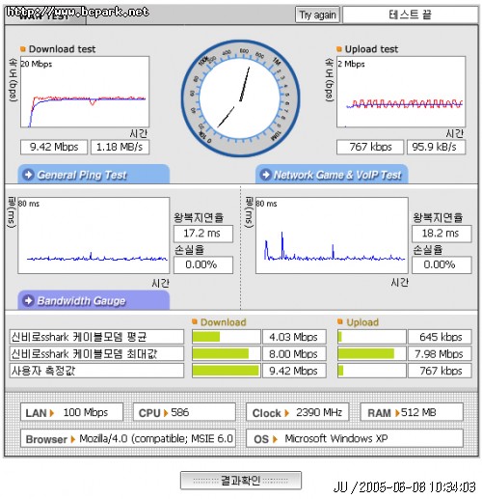The image size is (482, 499).
Task: Click the download bar for 8.00 Mbps
Action: pos(227,353)
